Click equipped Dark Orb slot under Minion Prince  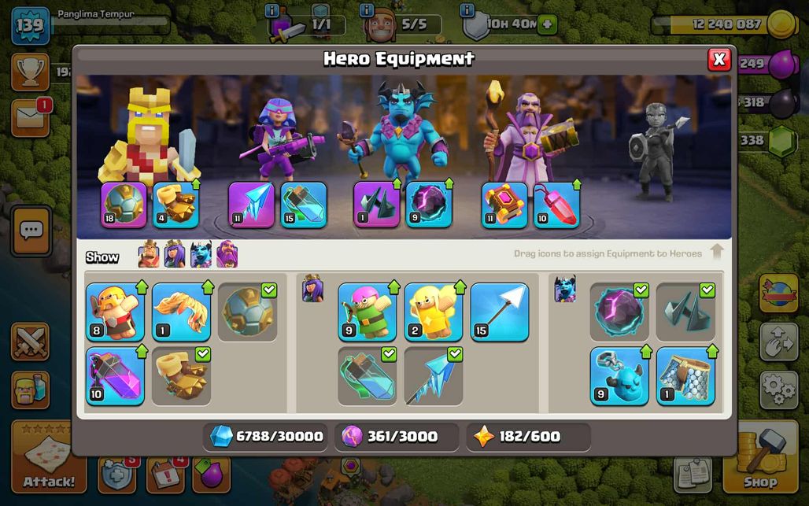click(429, 205)
